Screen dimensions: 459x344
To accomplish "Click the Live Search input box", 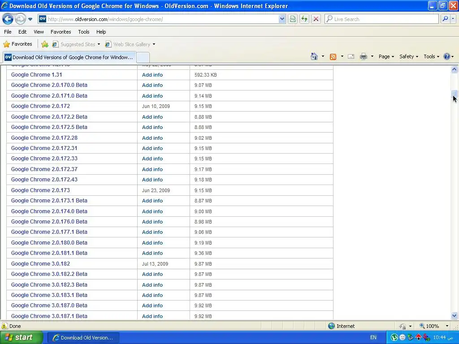I will (382, 19).
